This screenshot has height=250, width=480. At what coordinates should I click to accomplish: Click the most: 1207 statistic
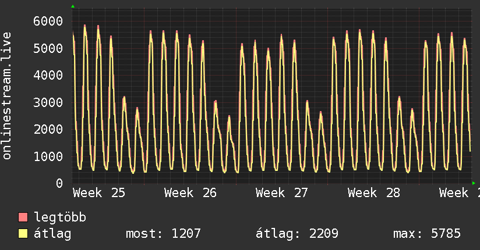(x=163, y=234)
